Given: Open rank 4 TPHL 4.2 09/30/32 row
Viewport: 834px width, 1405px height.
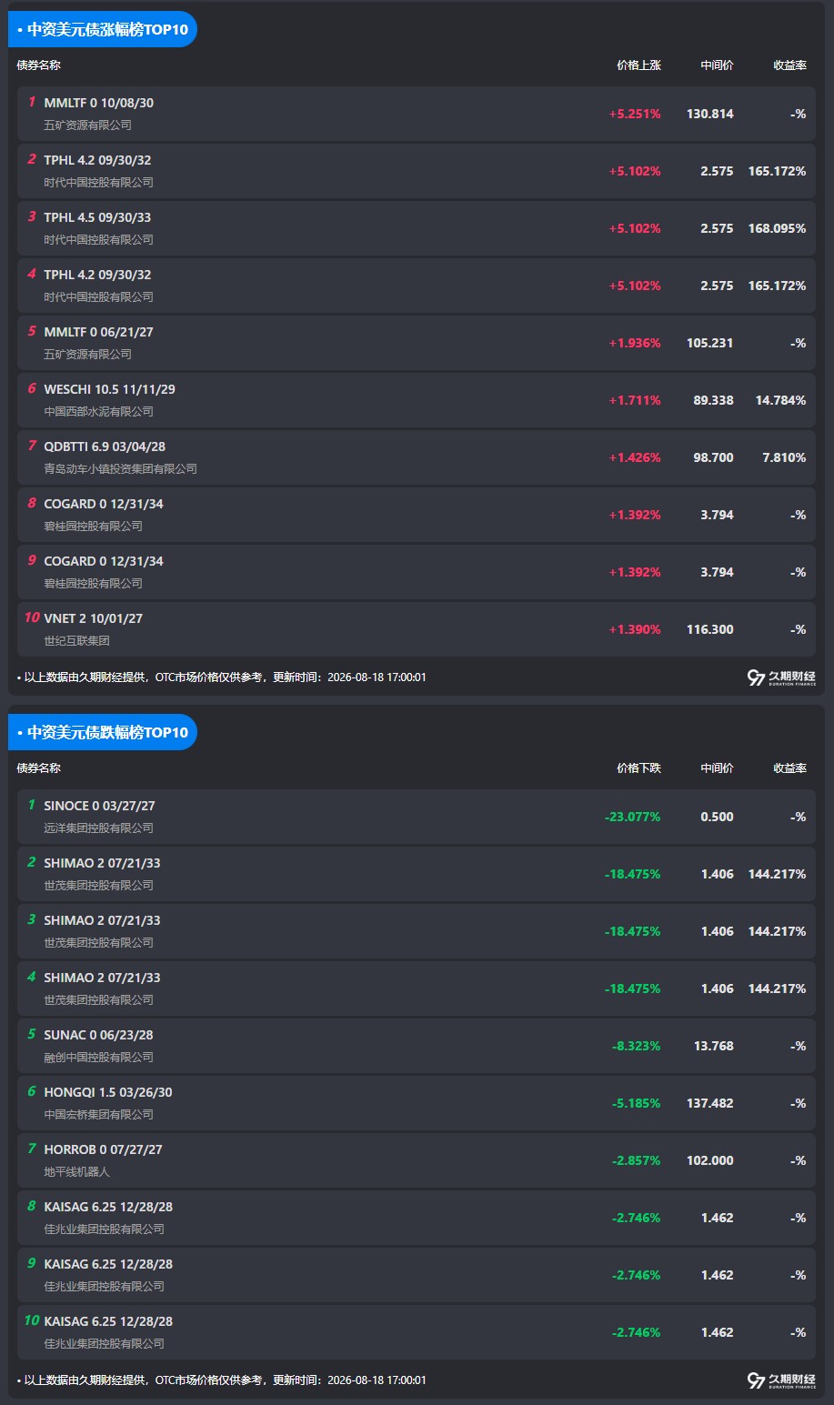Looking at the screenshot, I should (x=417, y=286).
